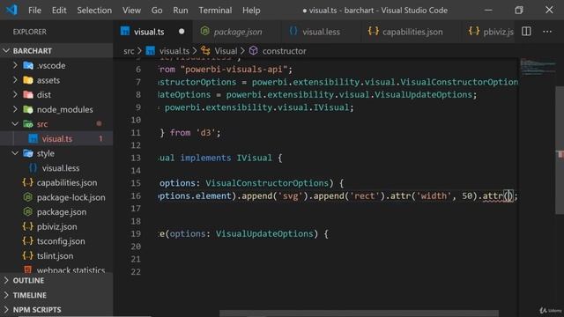
Task: Click the horizontal scrollbar of the editor
Action: tap(359, 313)
